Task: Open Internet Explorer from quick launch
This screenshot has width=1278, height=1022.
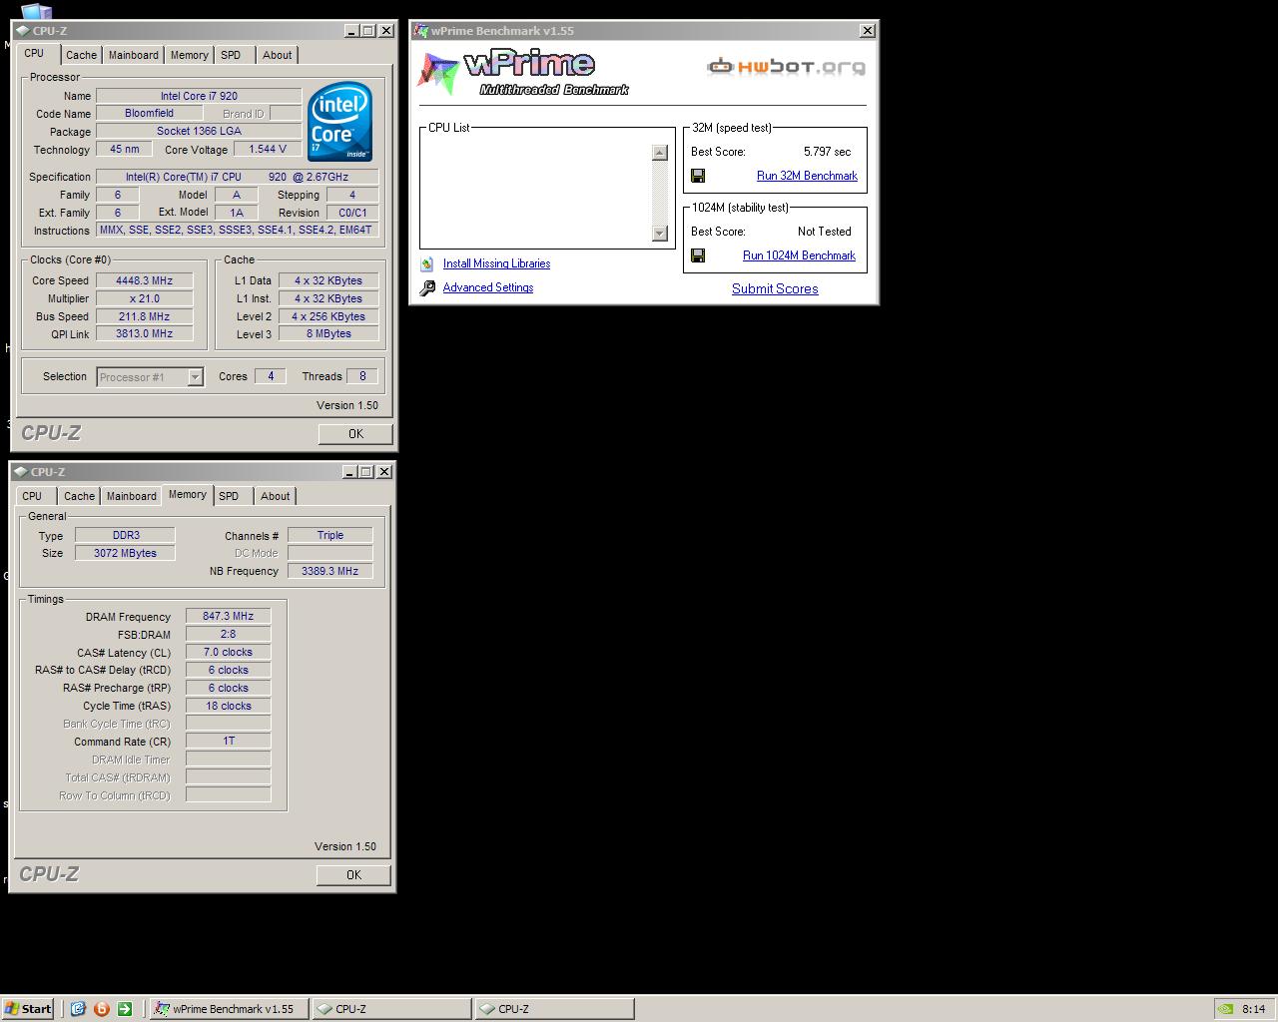Action: point(78,1008)
